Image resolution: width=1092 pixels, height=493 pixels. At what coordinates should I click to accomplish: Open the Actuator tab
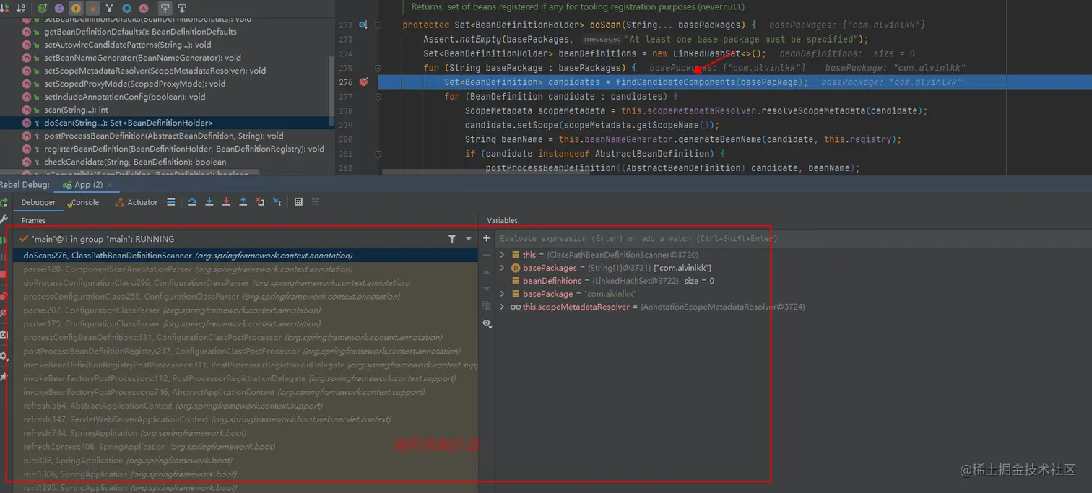click(x=136, y=202)
